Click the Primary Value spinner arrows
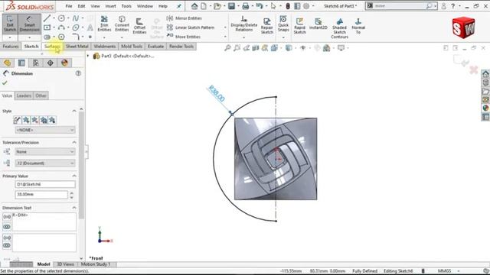 pyautogui.click(x=71, y=196)
